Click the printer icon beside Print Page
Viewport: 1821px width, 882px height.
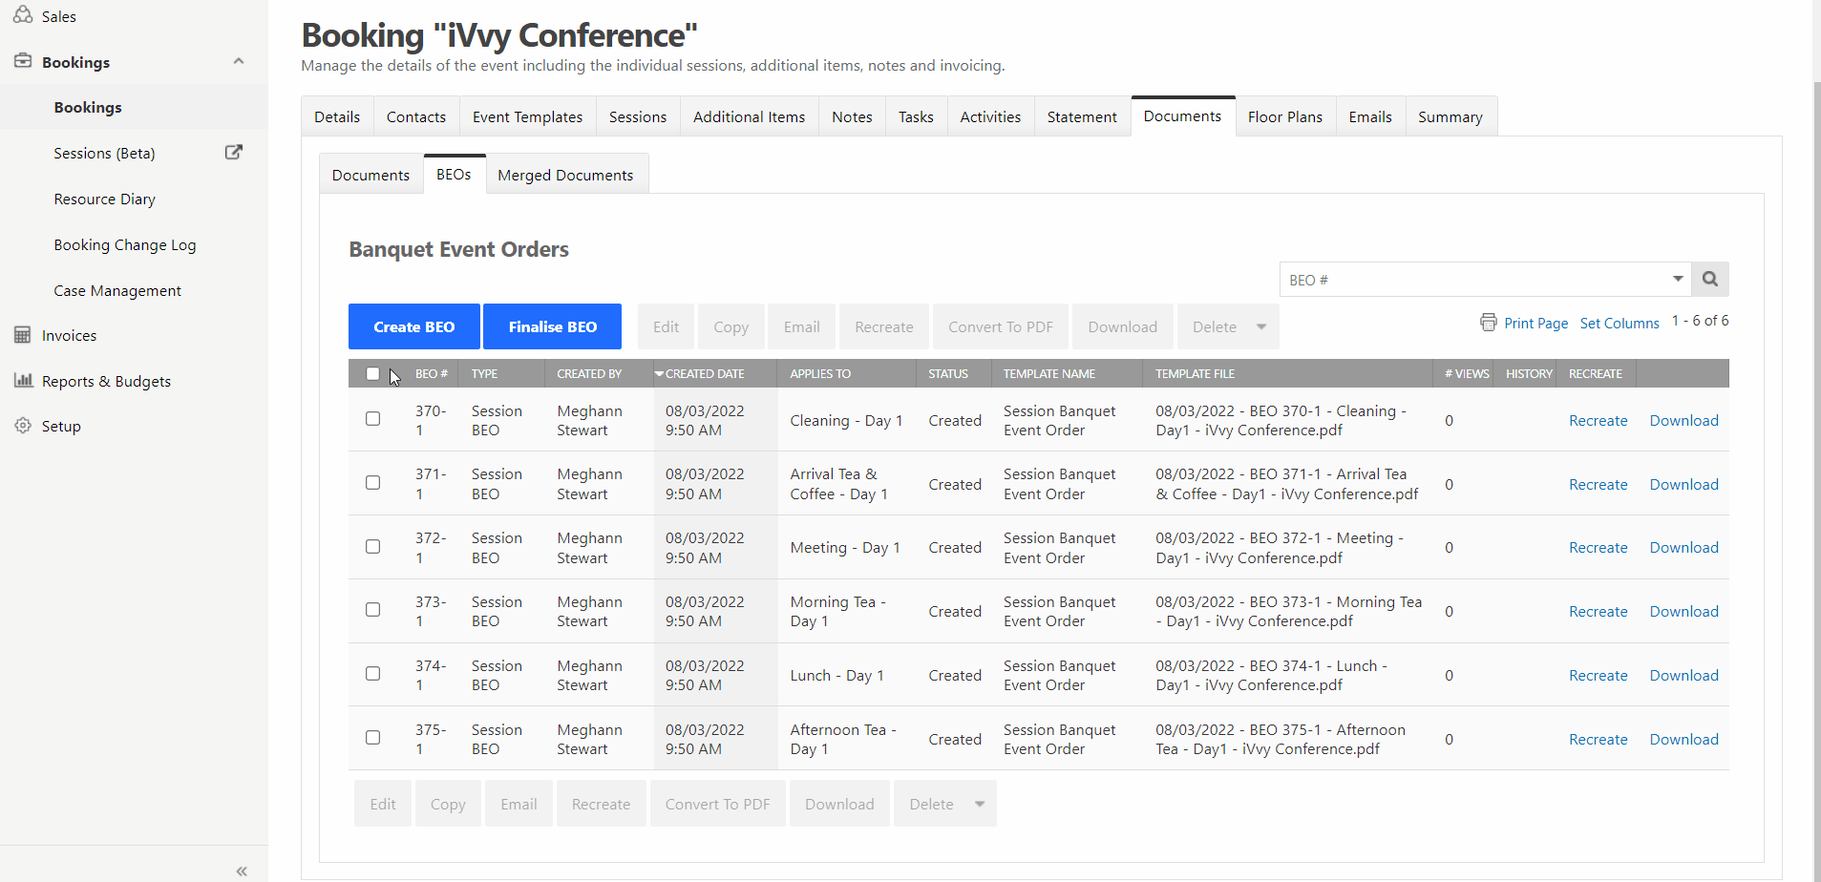coord(1488,323)
